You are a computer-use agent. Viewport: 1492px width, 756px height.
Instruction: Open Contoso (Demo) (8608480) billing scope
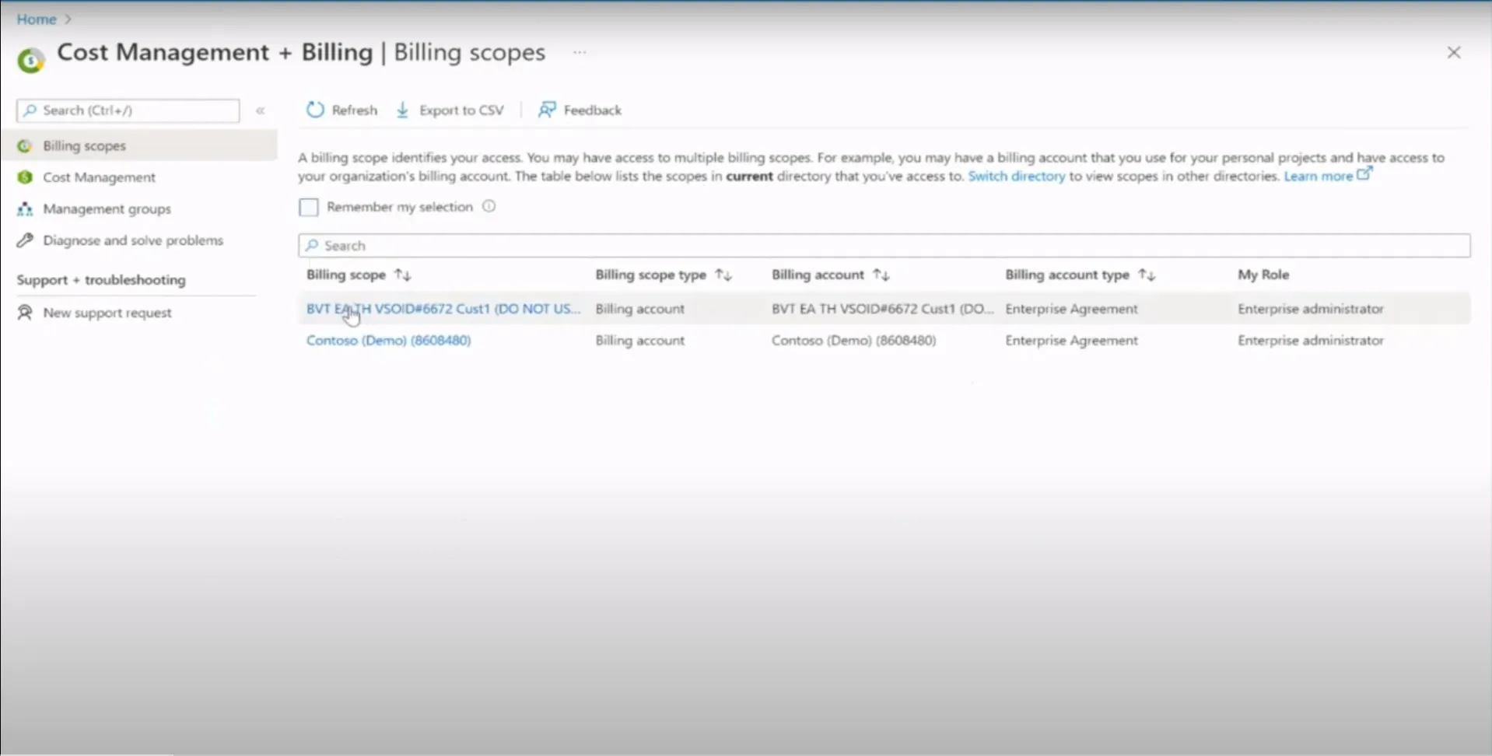click(388, 341)
